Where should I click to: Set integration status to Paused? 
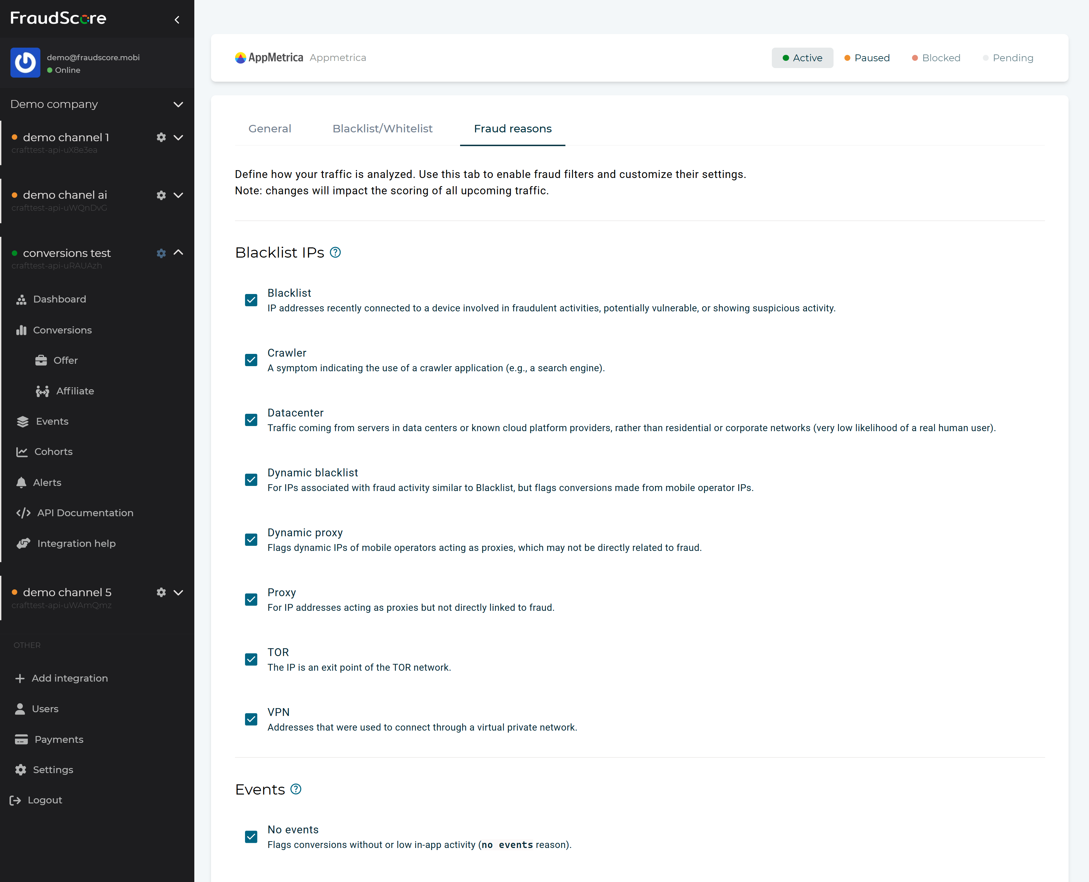pyautogui.click(x=867, y=58)
